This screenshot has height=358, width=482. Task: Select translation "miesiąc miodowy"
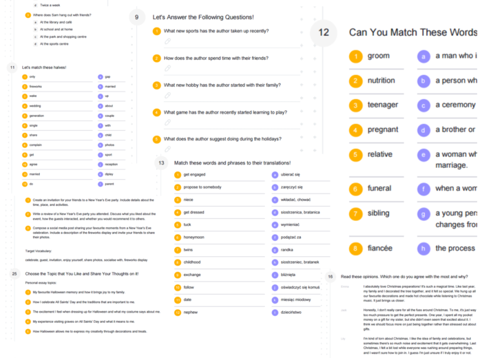[x=297, y=299]
